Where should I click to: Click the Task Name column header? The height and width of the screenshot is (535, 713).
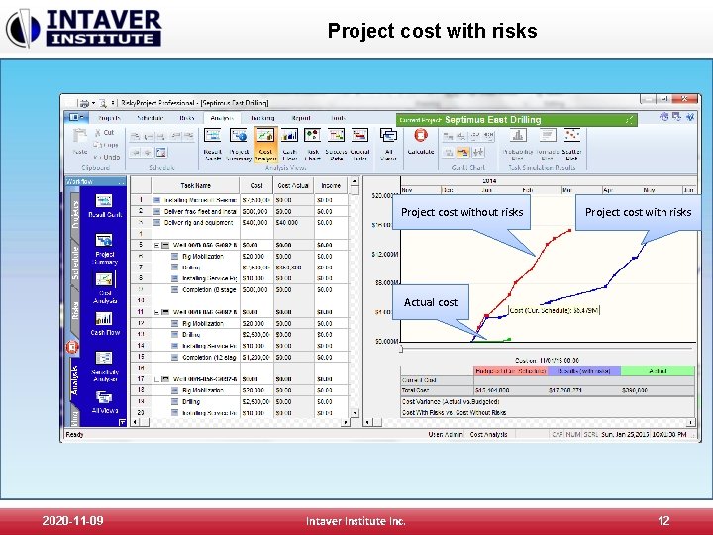tap(195, 185)
